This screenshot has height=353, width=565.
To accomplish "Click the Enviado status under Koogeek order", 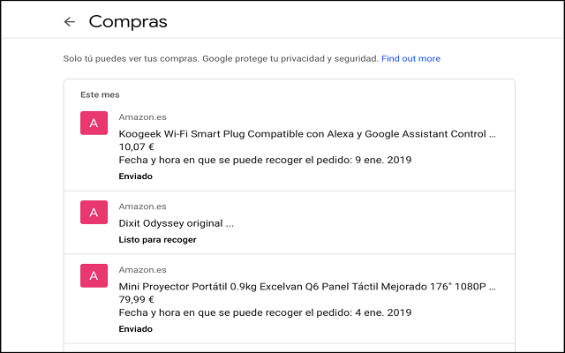I will 136,176.
